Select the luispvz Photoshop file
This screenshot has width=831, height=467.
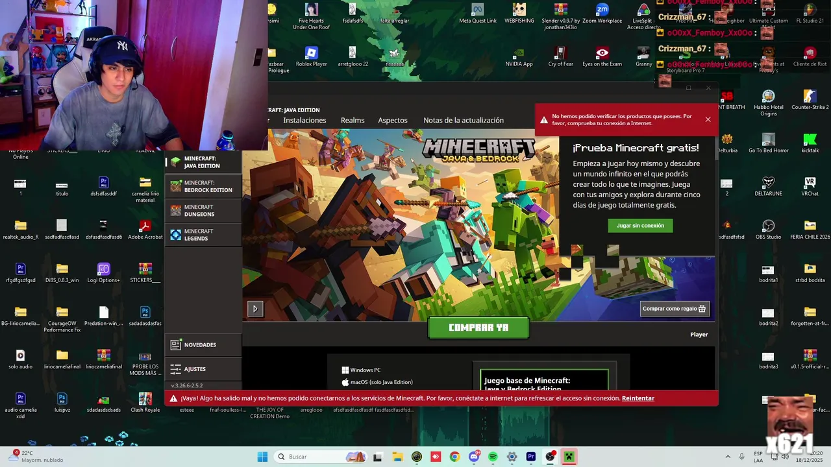62,403
